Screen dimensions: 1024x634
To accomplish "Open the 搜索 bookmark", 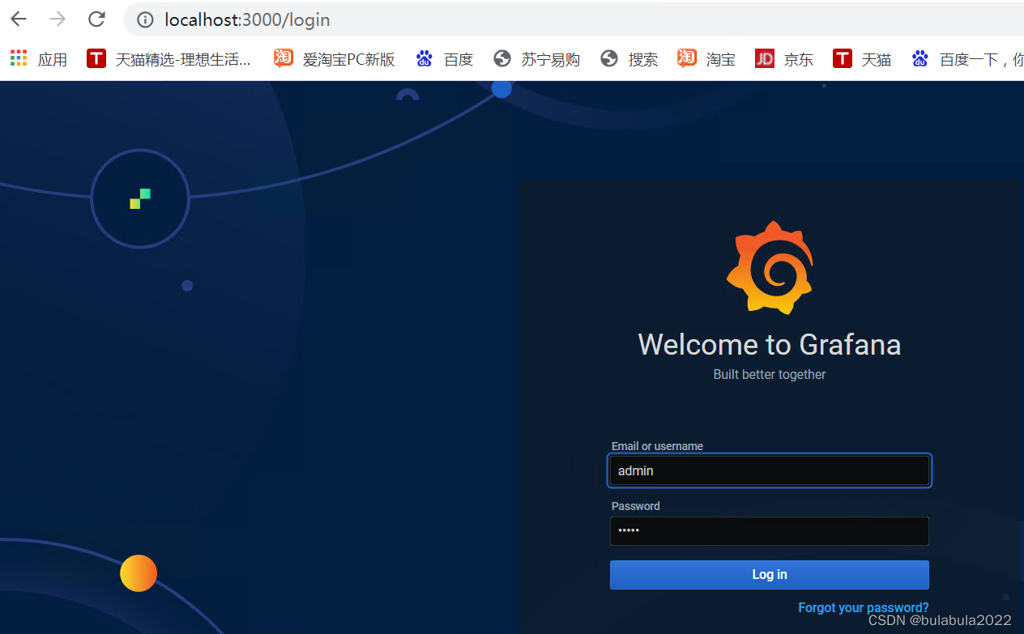I will [629, 59].
